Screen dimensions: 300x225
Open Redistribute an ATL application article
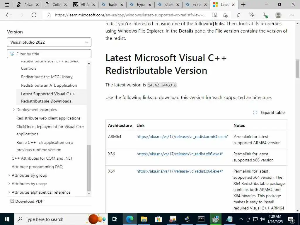pos(49,85)
